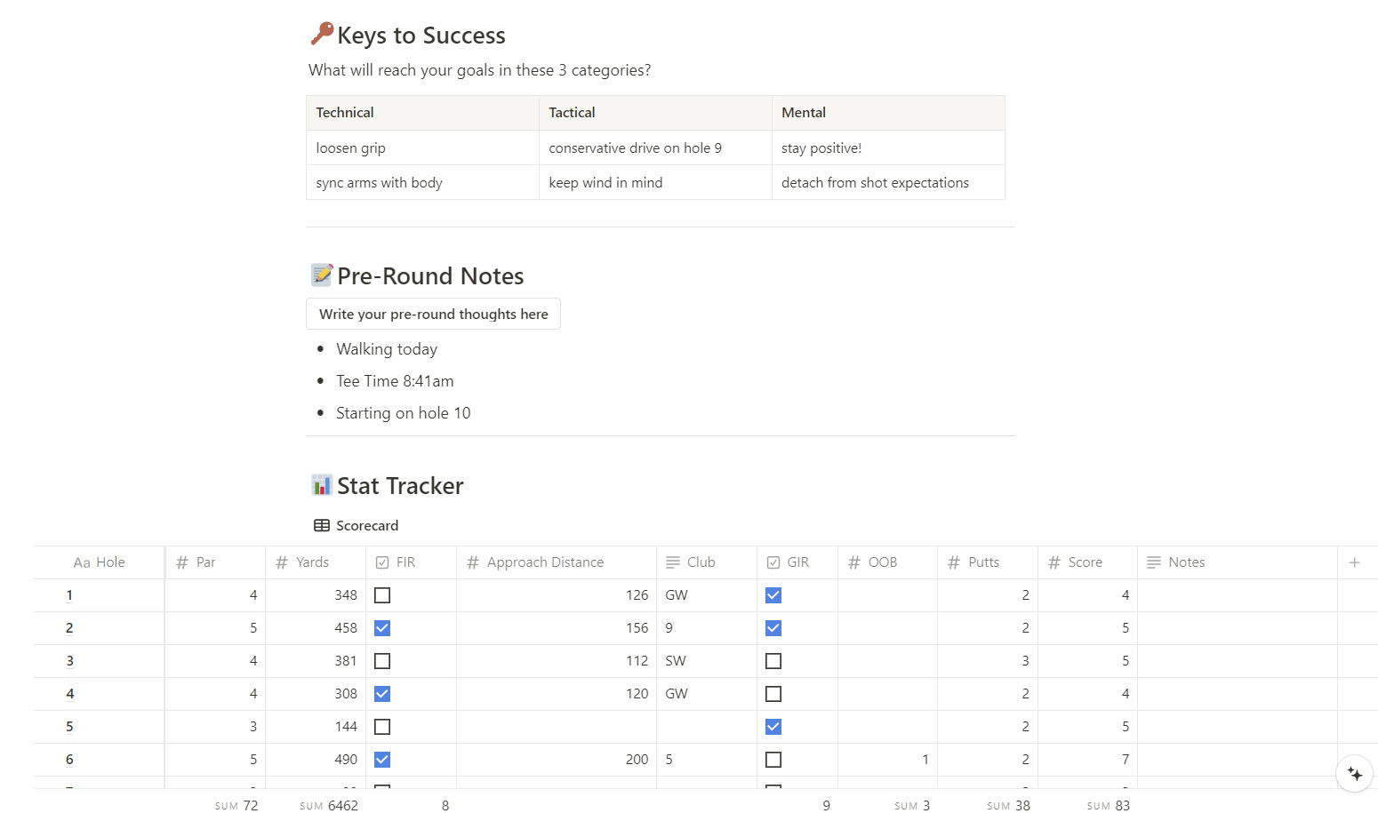Check the FIR checkbox for hole 1

382,594
